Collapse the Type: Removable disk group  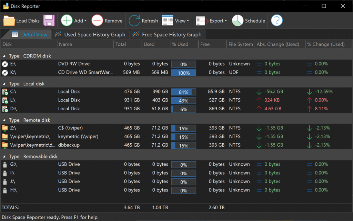pos(4,157)
